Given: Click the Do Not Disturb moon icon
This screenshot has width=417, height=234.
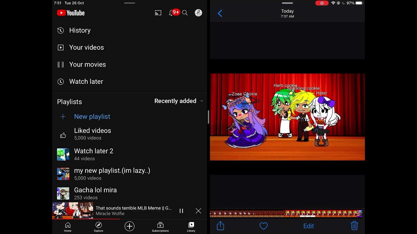Looking at the screenshot, I should [343, 3].
